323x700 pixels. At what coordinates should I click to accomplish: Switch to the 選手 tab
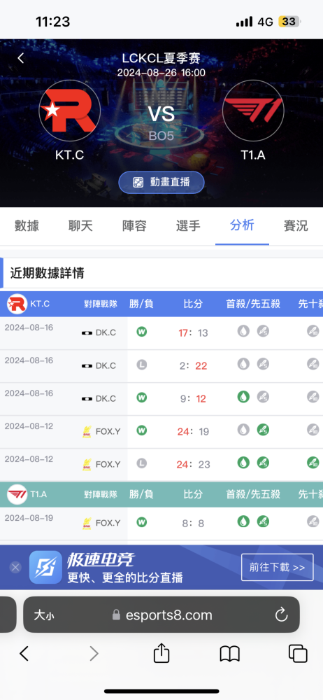(188, 225)
